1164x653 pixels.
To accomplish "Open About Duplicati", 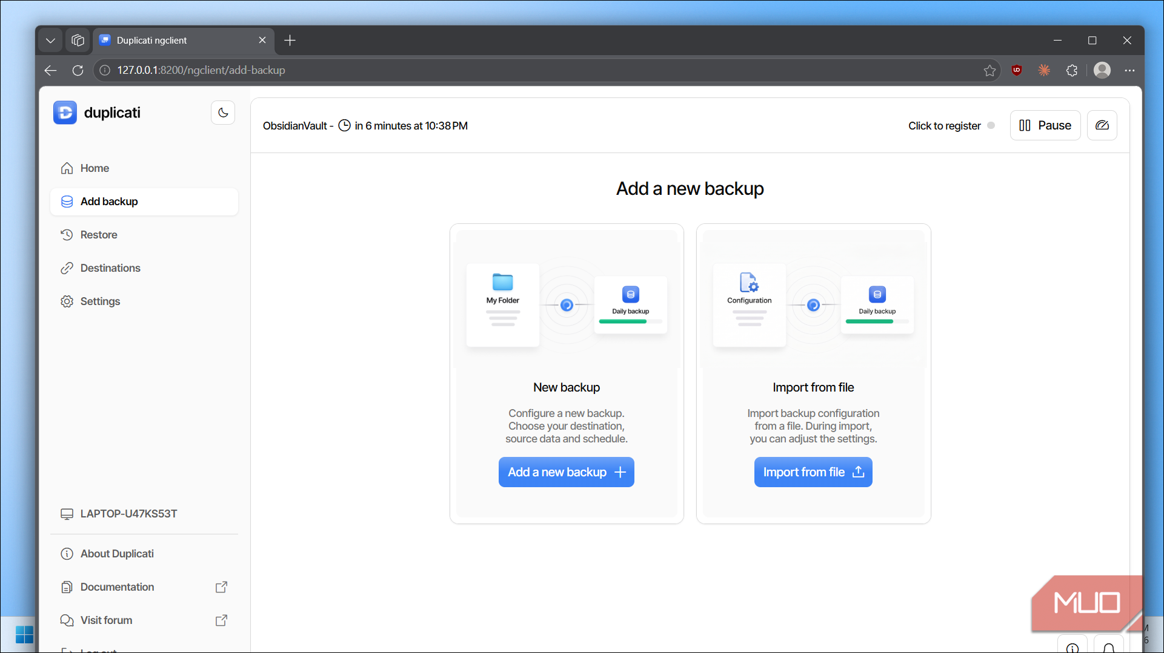I will [x=144, y=554].
